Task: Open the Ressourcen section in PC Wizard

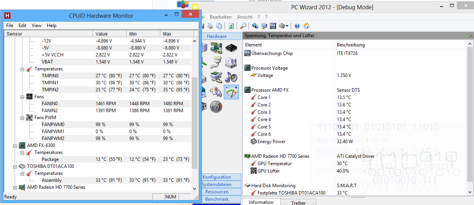Action: [221, 192]
